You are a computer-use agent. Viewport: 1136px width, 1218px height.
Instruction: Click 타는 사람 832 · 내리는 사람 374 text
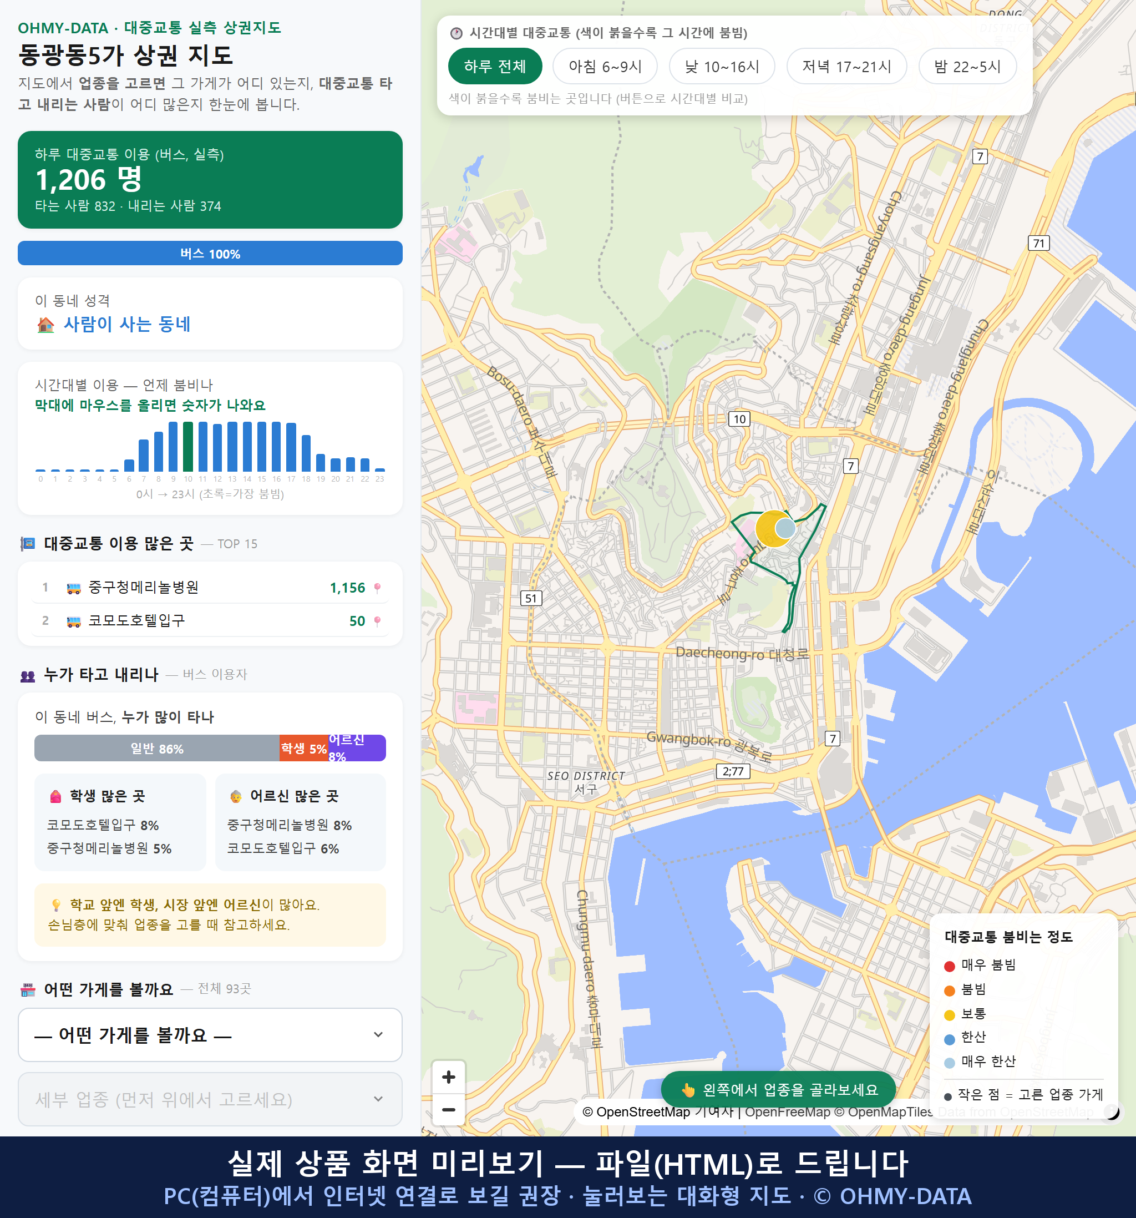click(128, 206)
